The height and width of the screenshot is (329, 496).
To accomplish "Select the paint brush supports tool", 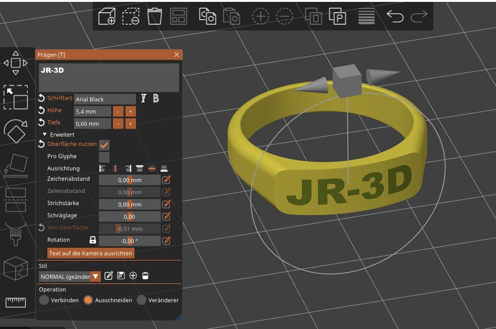I will click(x=15, y=234).
